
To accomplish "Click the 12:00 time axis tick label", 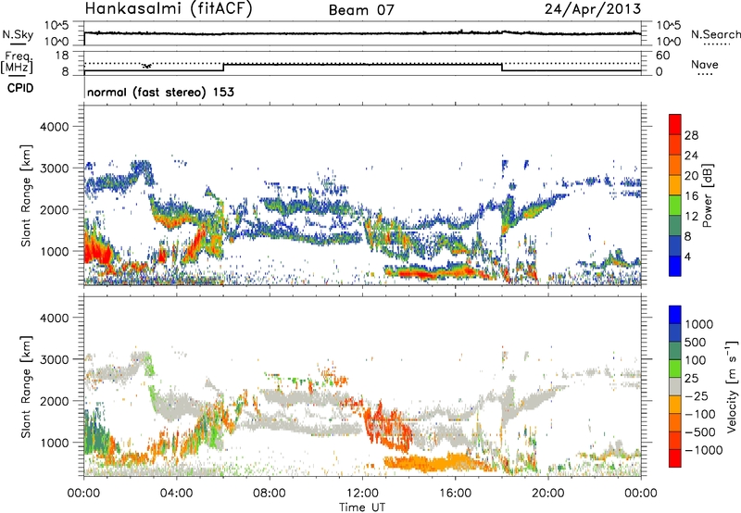I will click(362, 494).
